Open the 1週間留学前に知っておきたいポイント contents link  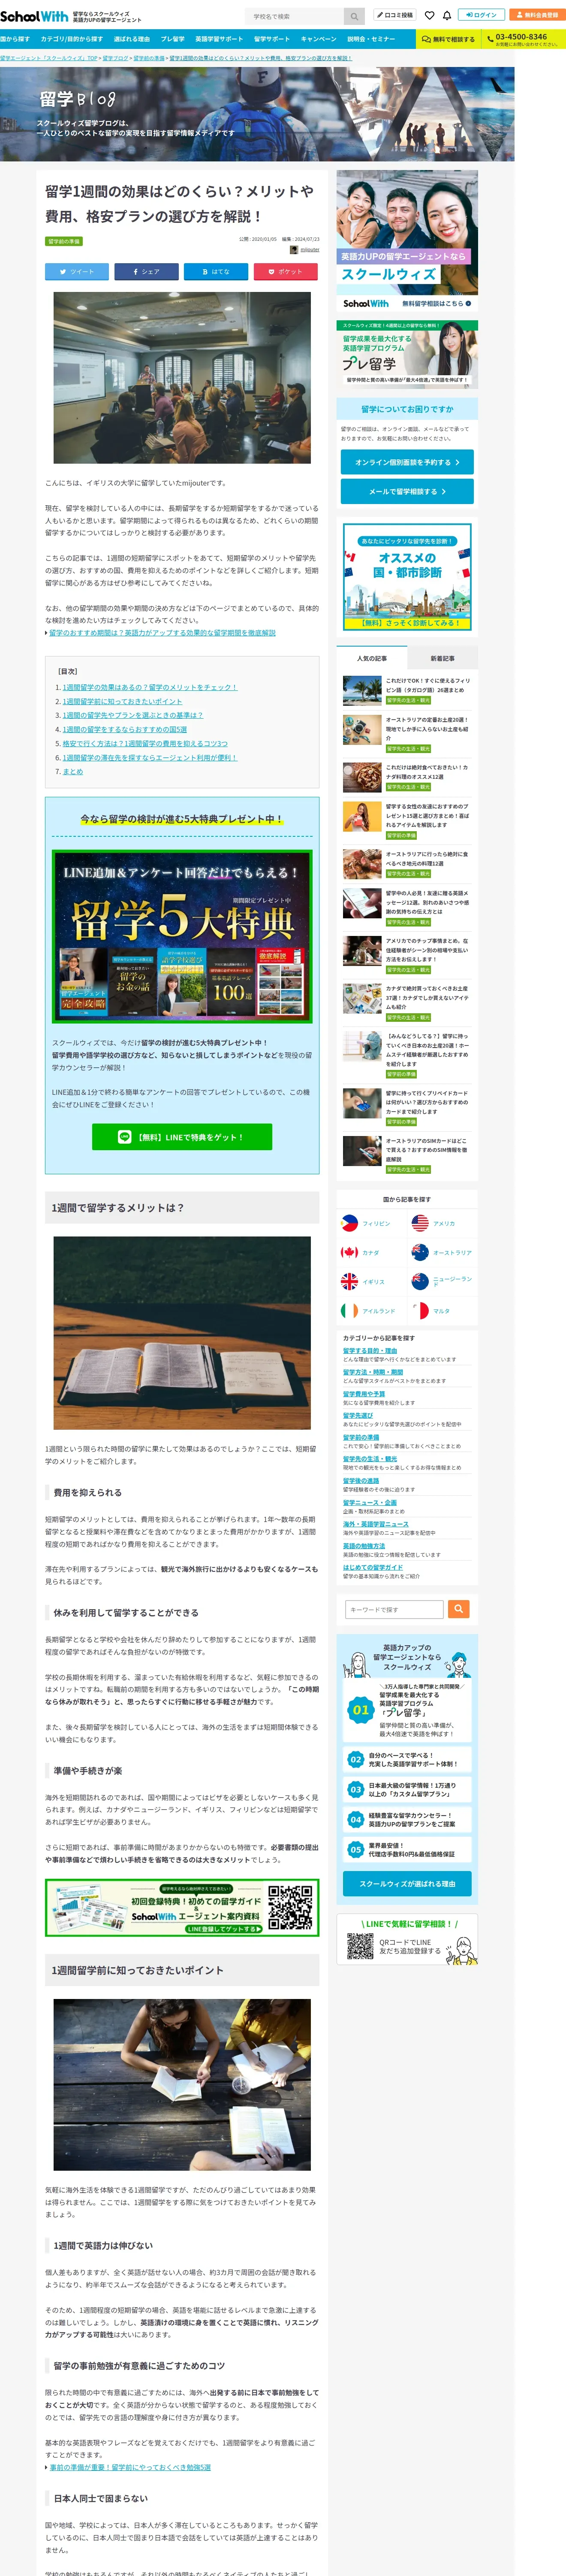(x=122, y=701)
